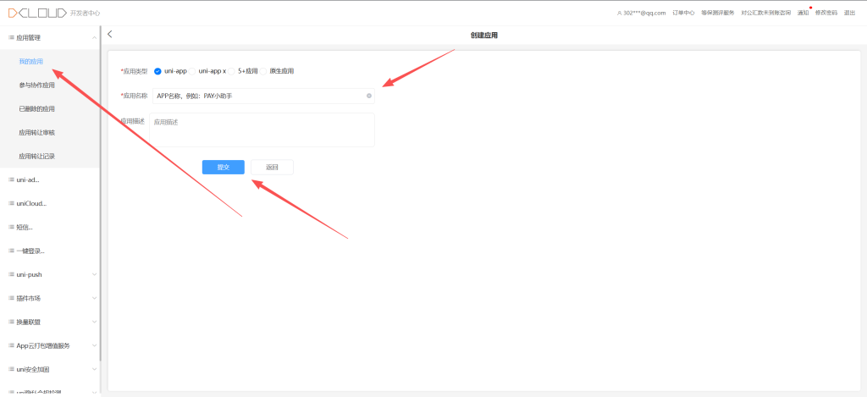Submit the form with the 提交 button

[x=224, y=167]
